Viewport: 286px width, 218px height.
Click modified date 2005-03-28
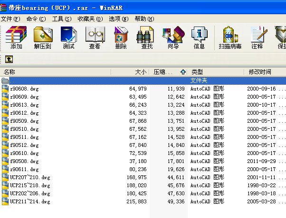pos(261,201)
